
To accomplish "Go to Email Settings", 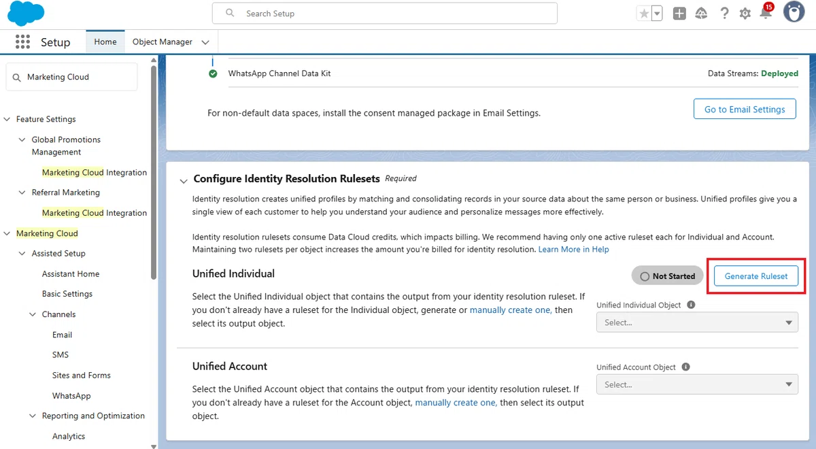I will click(745, 109).
